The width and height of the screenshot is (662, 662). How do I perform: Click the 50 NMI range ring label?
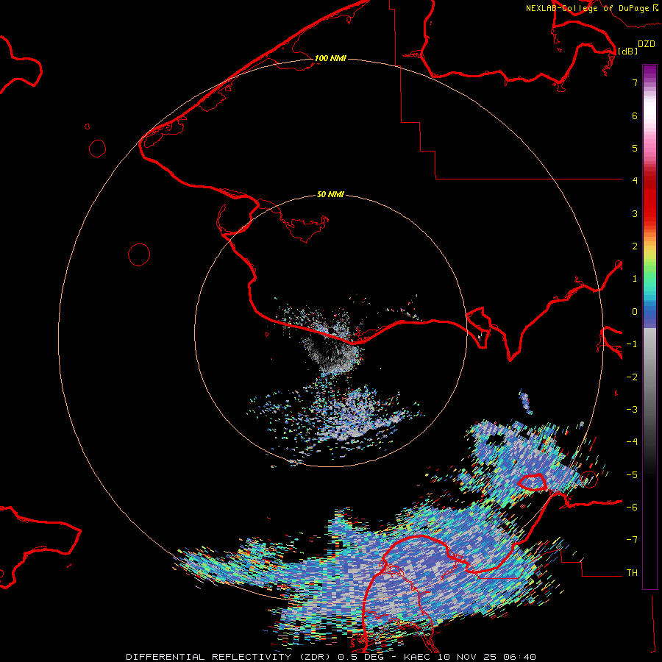[330, 194]
